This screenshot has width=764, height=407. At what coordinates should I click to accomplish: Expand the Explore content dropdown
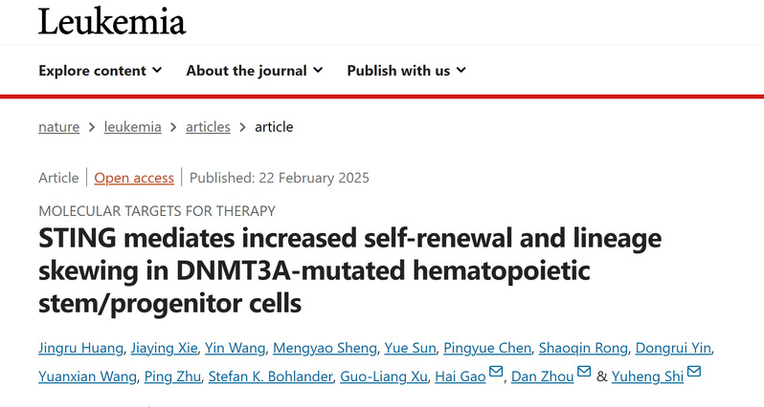coord(100,71)
